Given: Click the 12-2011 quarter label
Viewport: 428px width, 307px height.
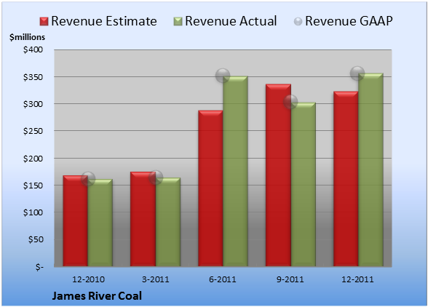Looking at the screenshot, I should (x=357, y=279).
